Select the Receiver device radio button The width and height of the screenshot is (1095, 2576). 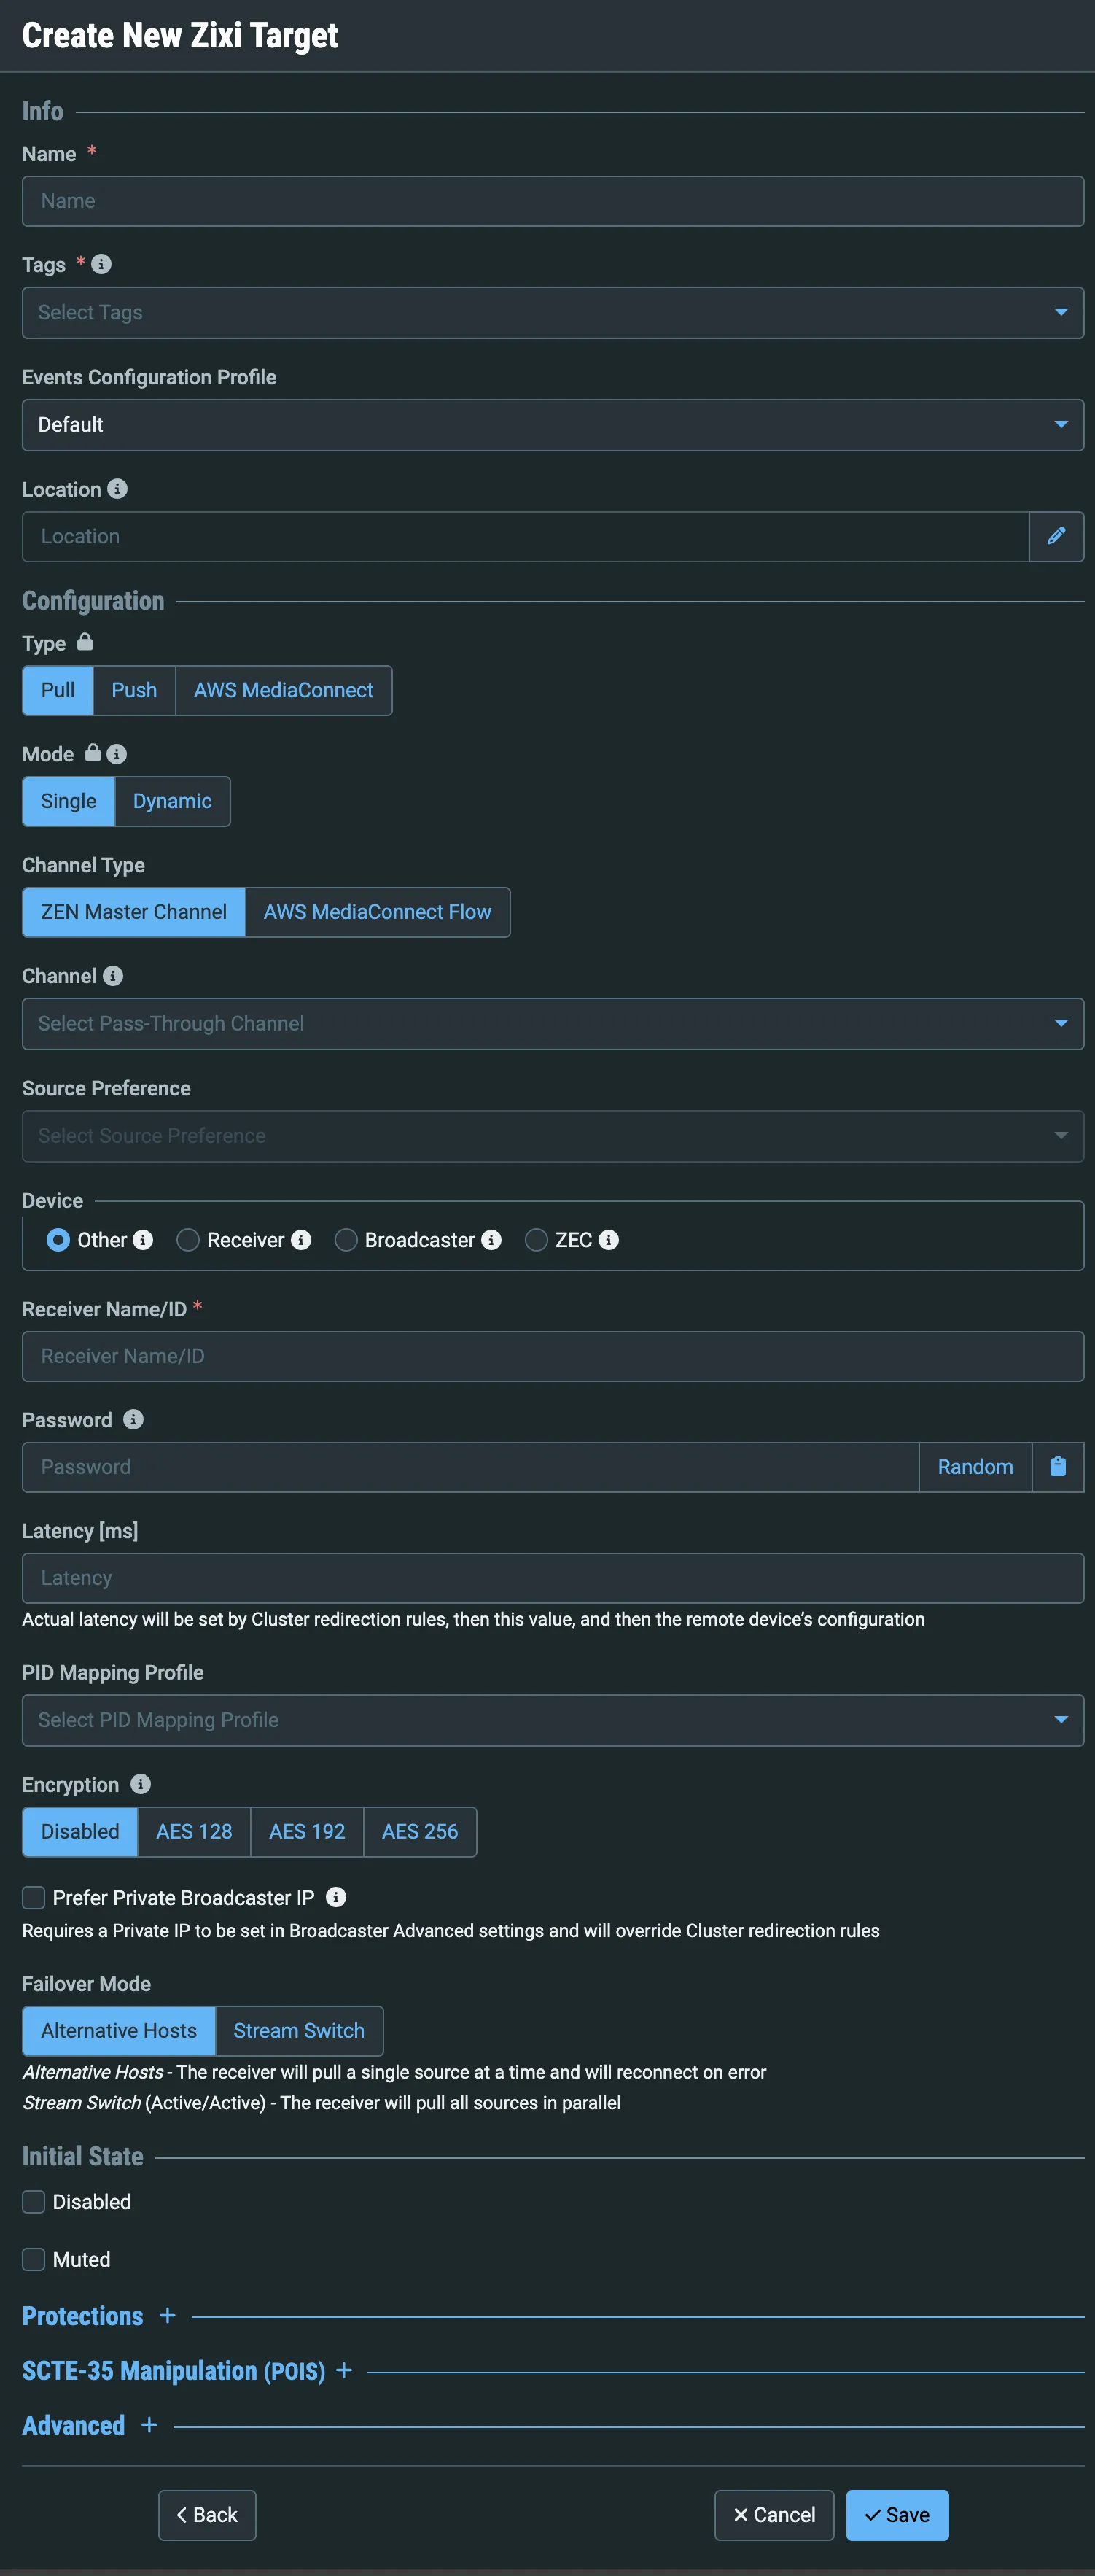188,1240
